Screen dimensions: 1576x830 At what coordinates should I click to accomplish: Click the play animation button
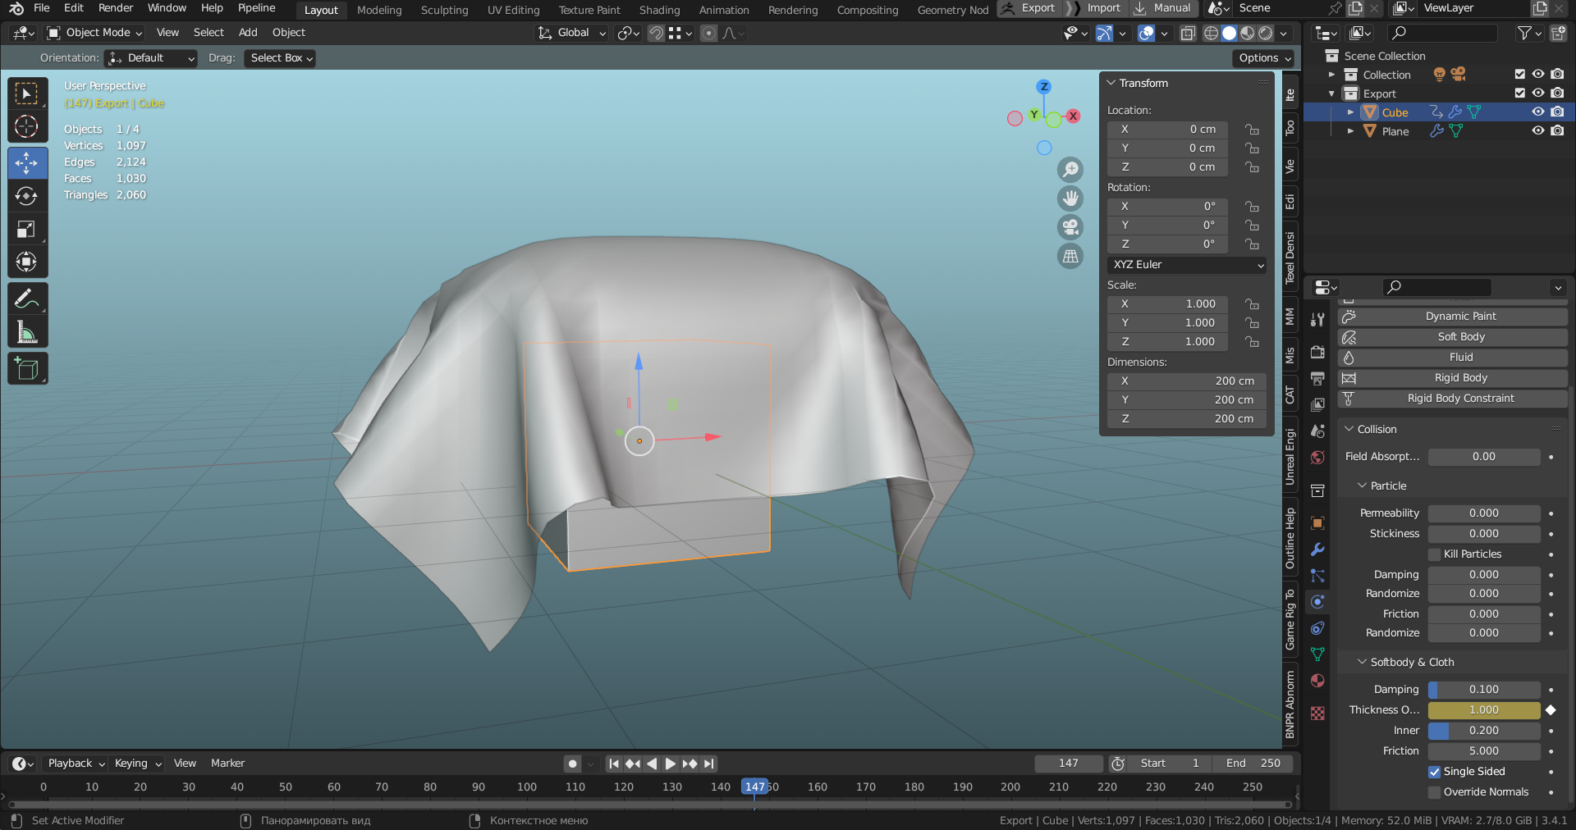pyautogui.click(x=671, y=764)
